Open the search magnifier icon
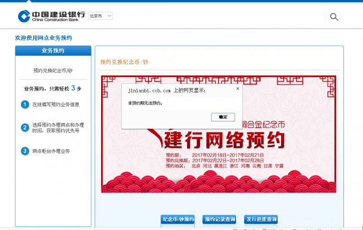This screenshot has width=363, height=230. [334, 17]
